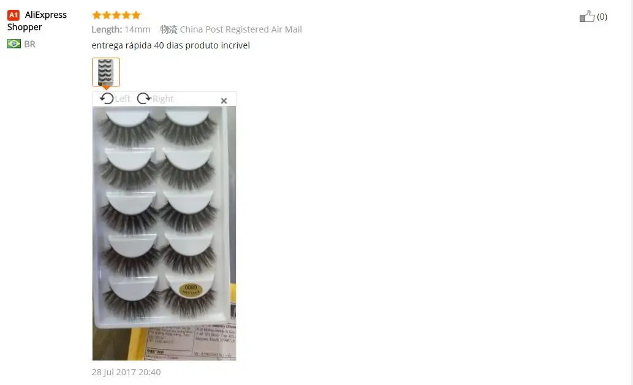Viewport: 633px width, 385px height.
Task: Click the "Left" rotate label
Action: pos(123,99)
